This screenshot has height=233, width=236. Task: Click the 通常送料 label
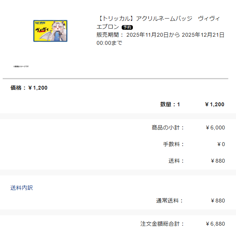(x=170, y=201)
